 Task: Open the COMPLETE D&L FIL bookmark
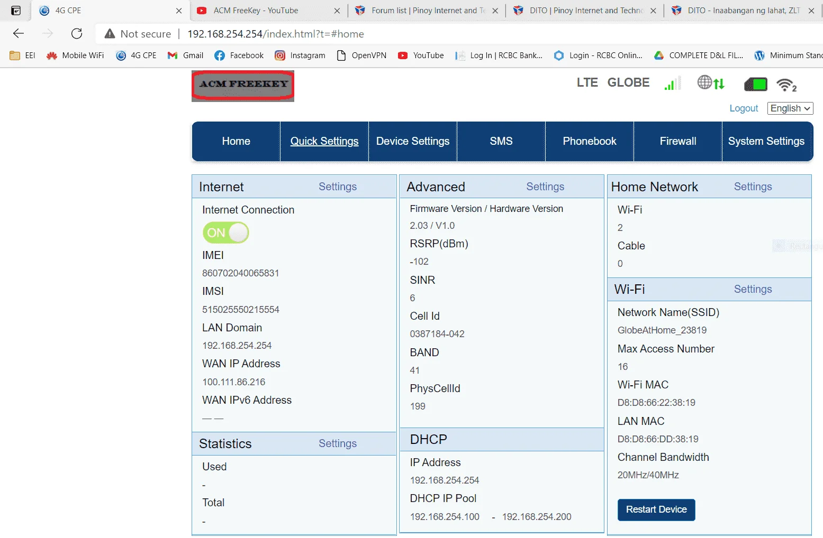point(699,55)
